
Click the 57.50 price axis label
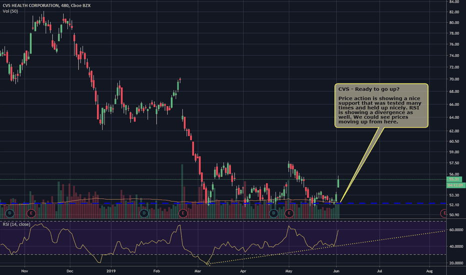[454, 163]
